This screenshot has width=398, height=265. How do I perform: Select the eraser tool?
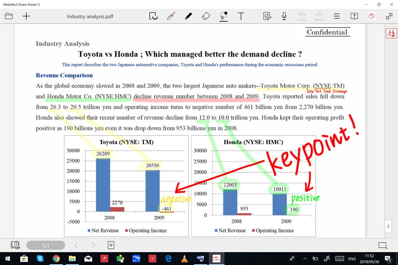tap(206, 16)
